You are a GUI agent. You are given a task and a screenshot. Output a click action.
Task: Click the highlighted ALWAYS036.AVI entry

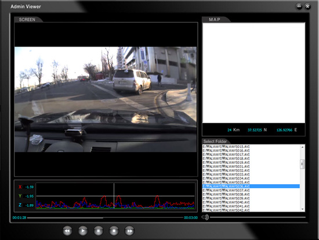click(x=251, y=186)
